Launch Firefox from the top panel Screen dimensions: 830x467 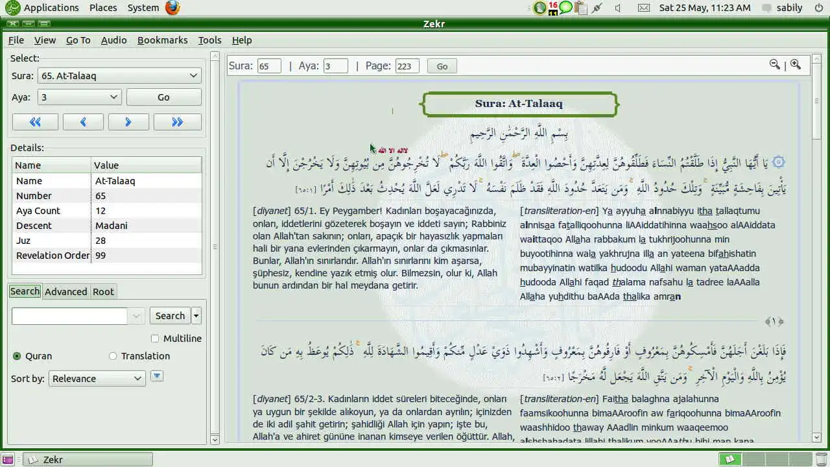pyautogui.click(x=172, y=8)
